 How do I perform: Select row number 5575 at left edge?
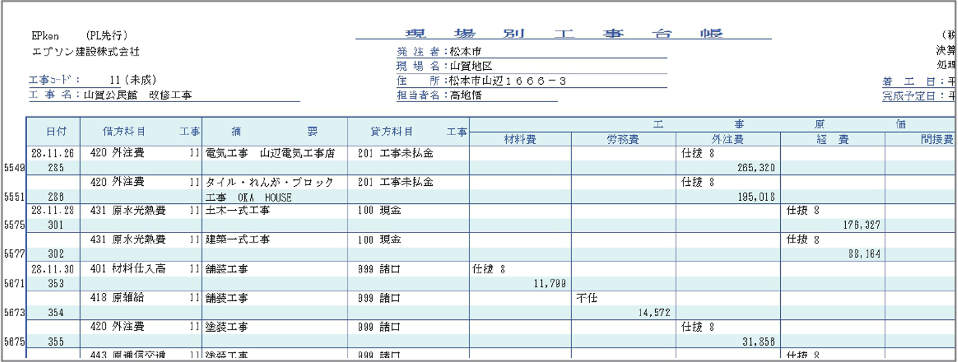(x=14, y=225)
